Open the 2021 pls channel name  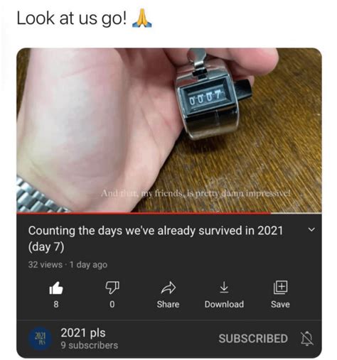(83, 332)
